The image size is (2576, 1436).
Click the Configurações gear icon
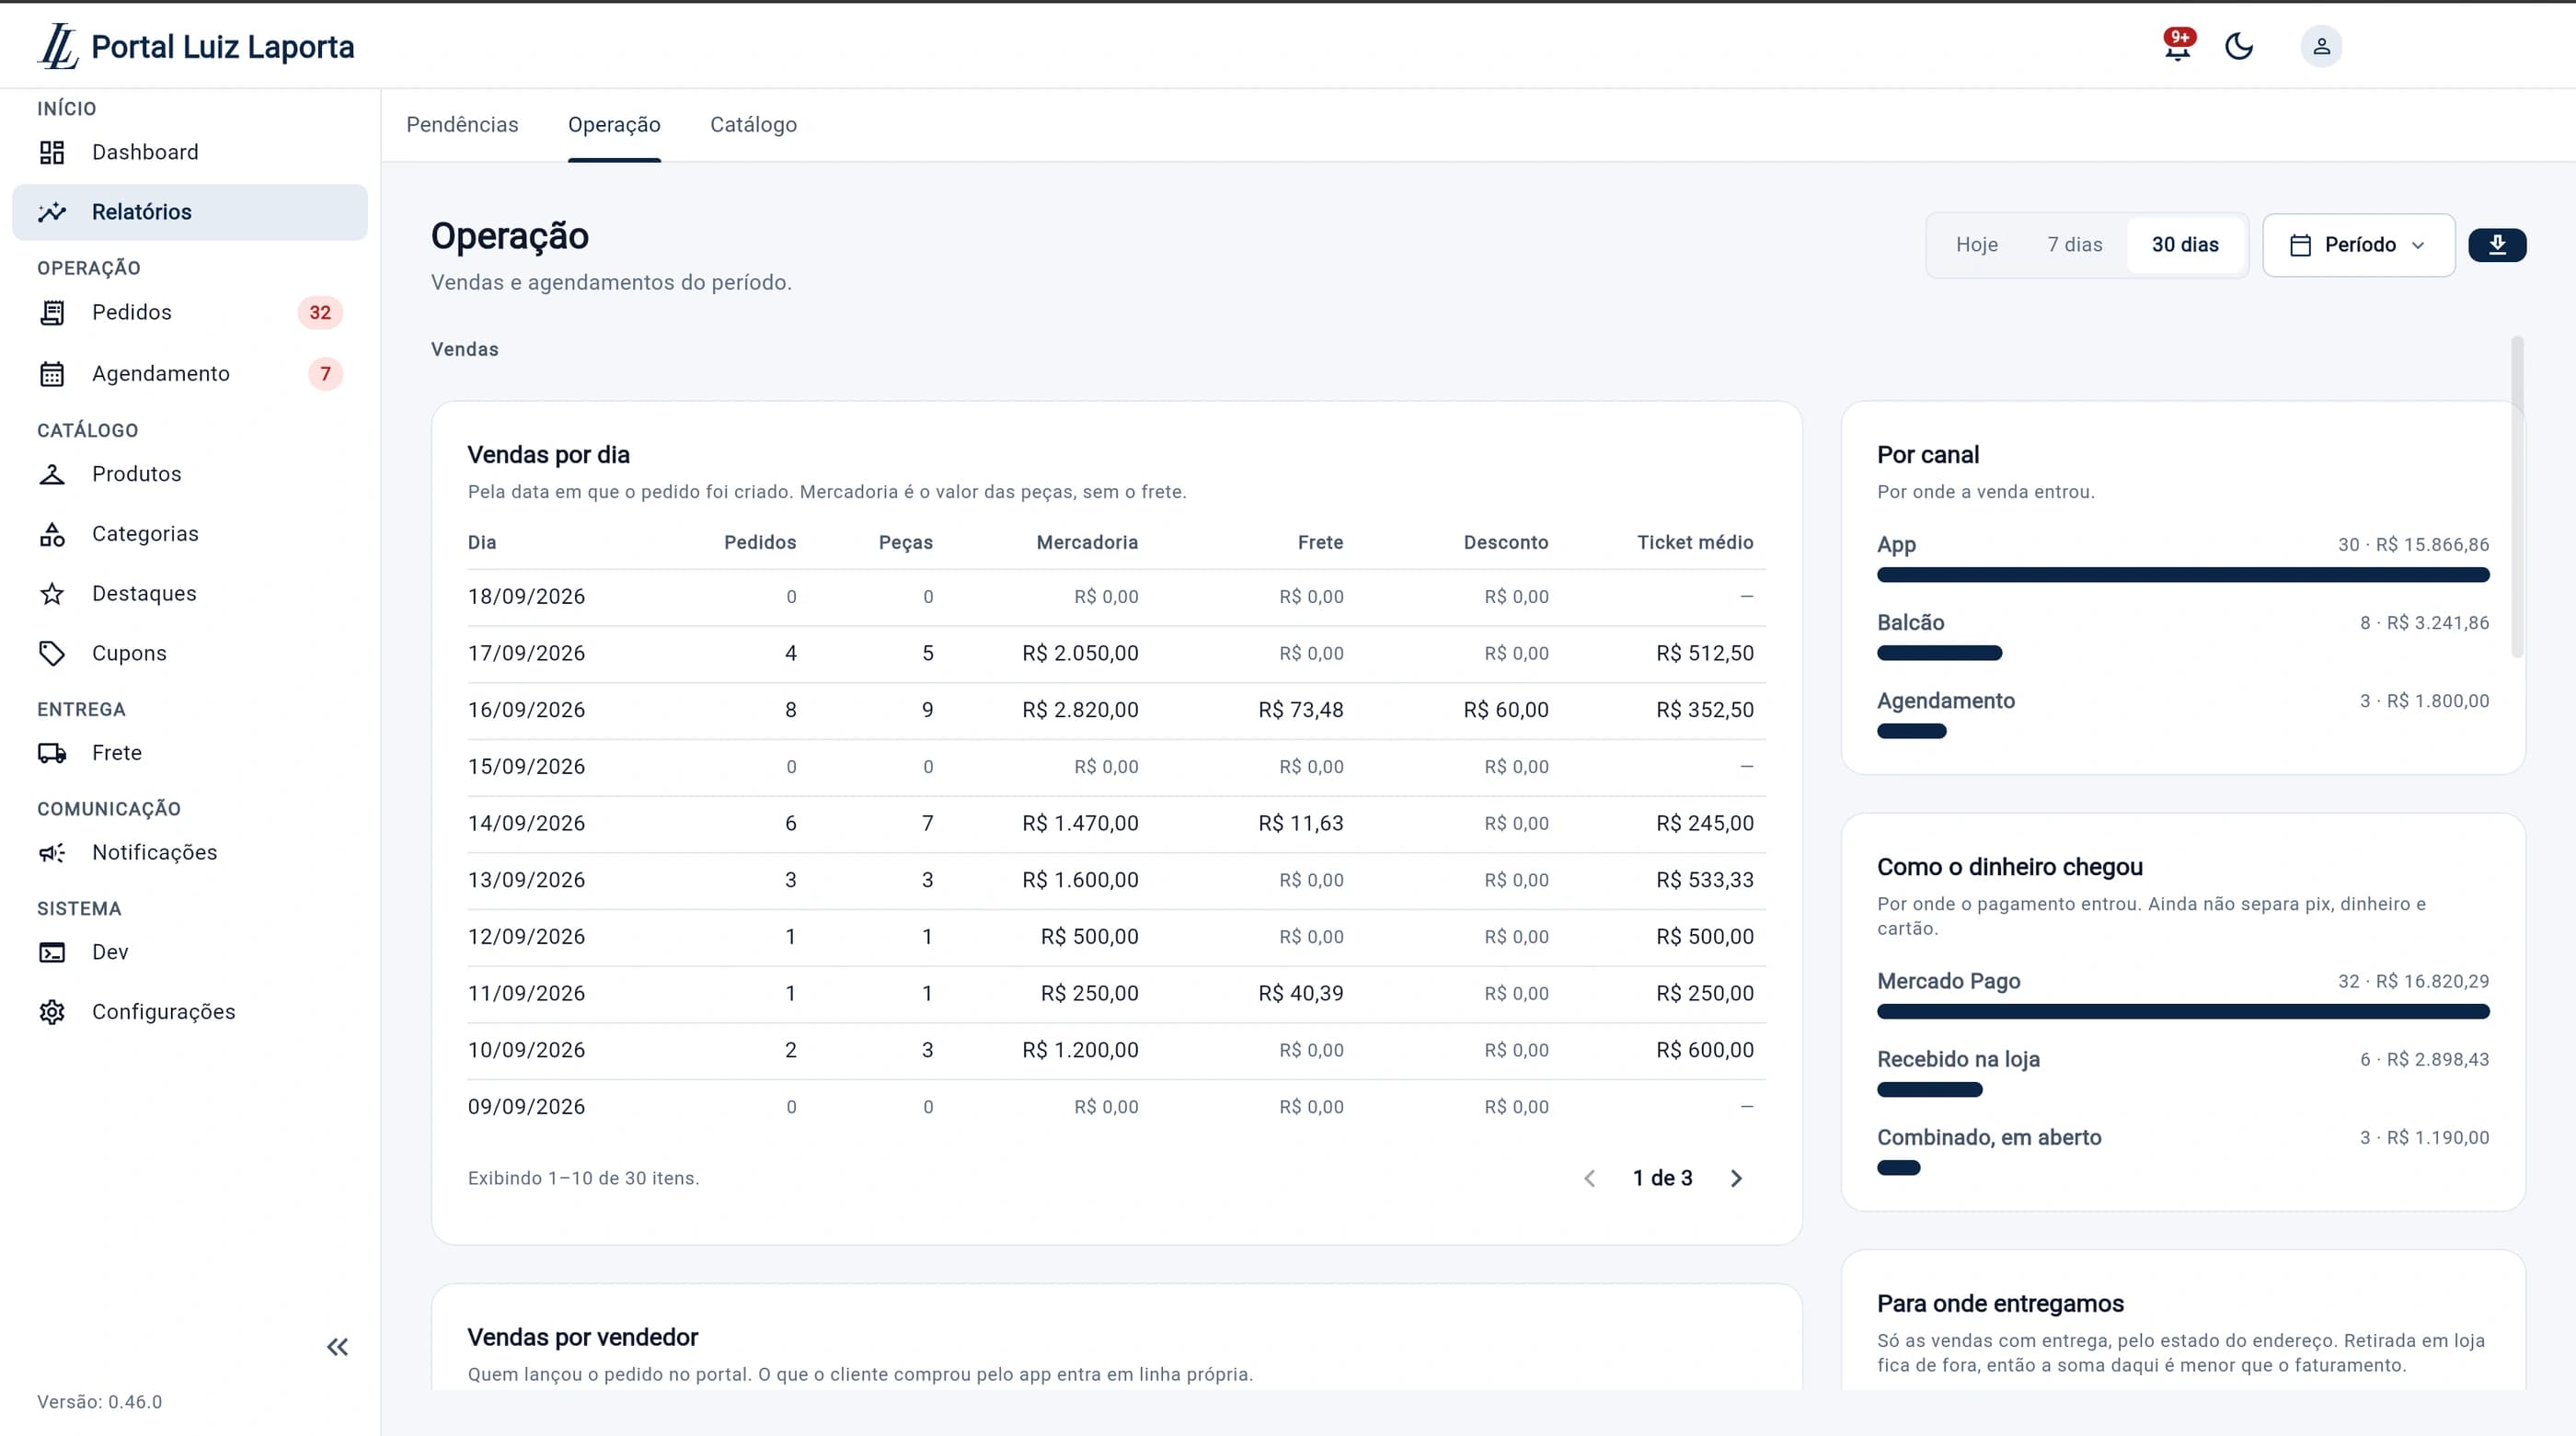coord(52,1012)
